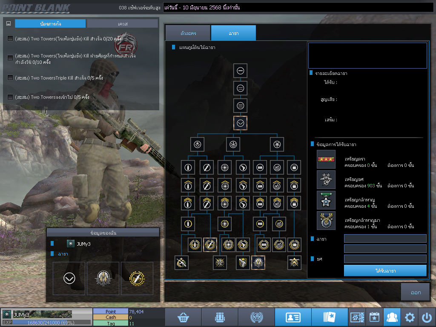Viewport: 436px width, 327px height.
Task: Click the ออก exit button
Action: (x=416, y=292)
